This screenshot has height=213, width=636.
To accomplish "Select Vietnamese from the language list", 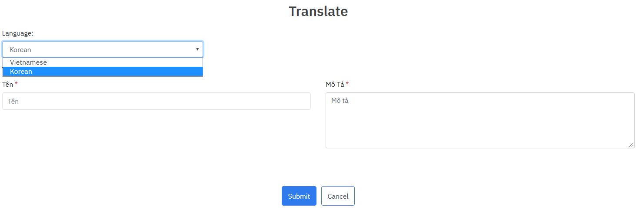I will [29, 62].
